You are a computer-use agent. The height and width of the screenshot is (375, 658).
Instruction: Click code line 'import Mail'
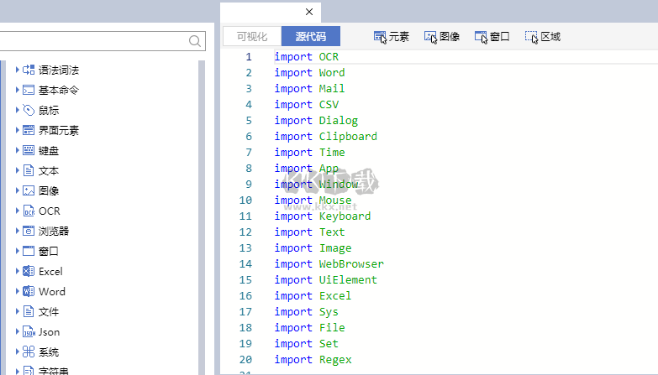pyautogui.click(x=310, y=88)
